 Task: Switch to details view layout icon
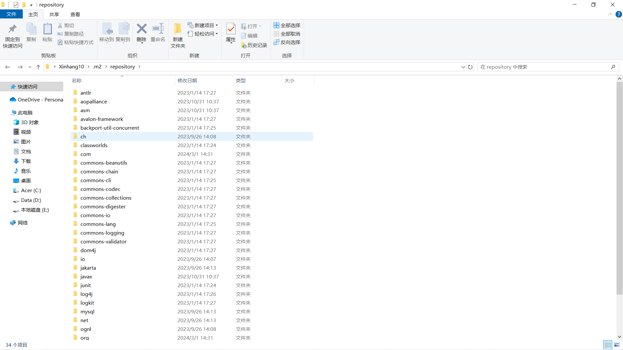[x=608, y=345]
